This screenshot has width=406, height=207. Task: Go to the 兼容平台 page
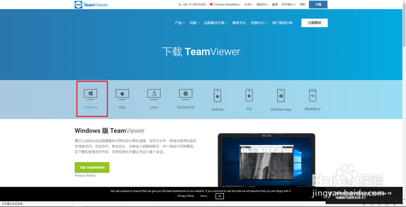point(239,23)
